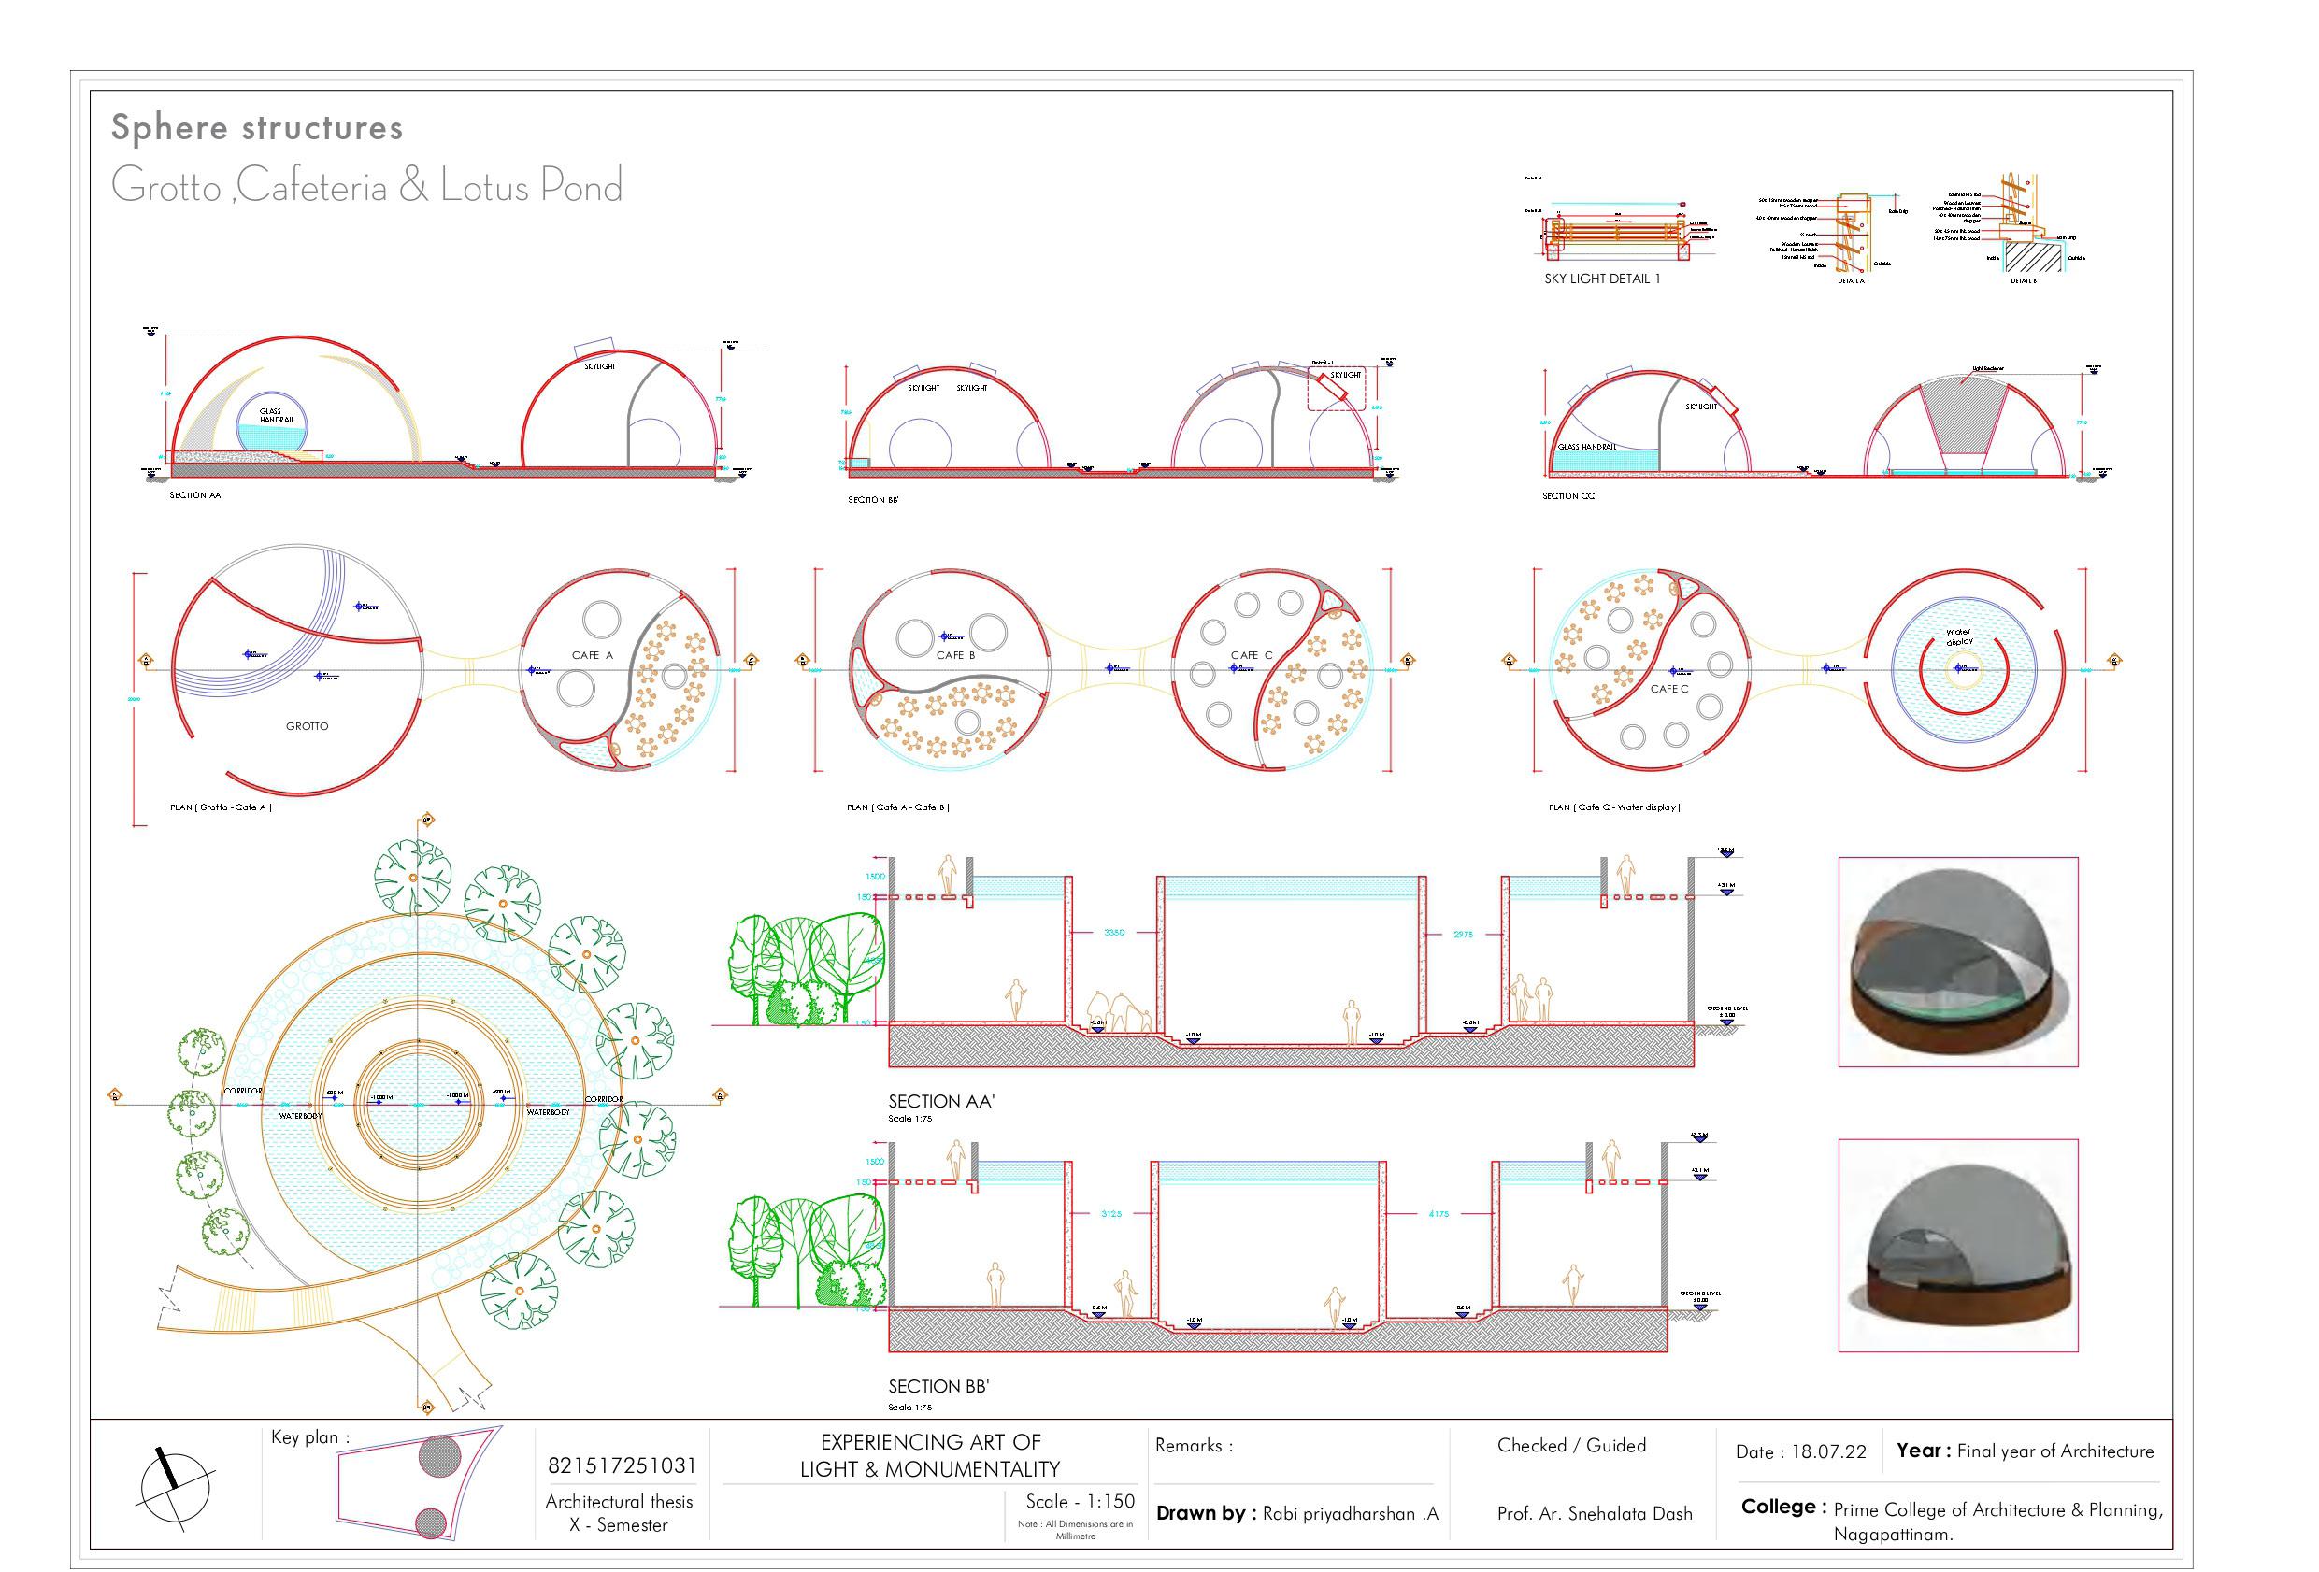This screenshot has height=1572, width=2319.
Task: Select 'Prime College of Architecture & Planning' text
Action: point(1997,1509)
